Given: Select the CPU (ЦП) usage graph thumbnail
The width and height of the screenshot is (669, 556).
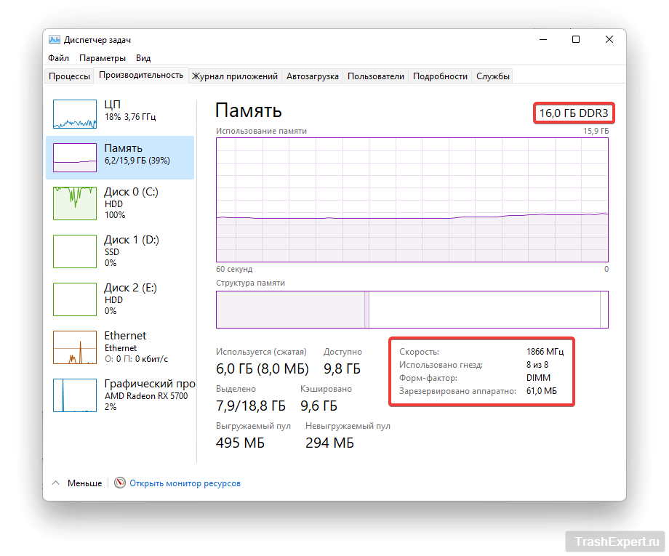Looking at the screenshot, I should (x=75, y=115).
